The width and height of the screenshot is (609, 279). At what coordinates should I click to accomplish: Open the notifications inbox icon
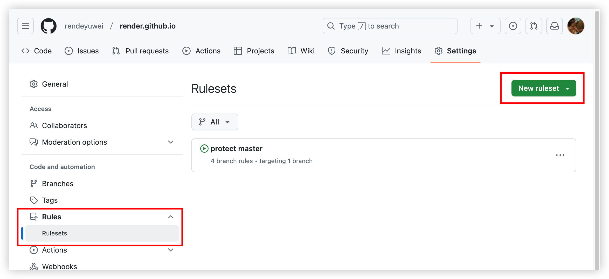(x=554, y=26)
